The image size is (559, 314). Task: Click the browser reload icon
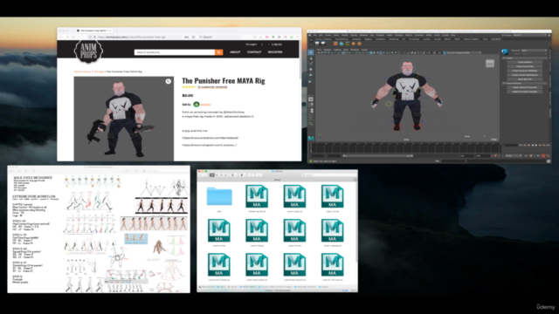(73, 37)
